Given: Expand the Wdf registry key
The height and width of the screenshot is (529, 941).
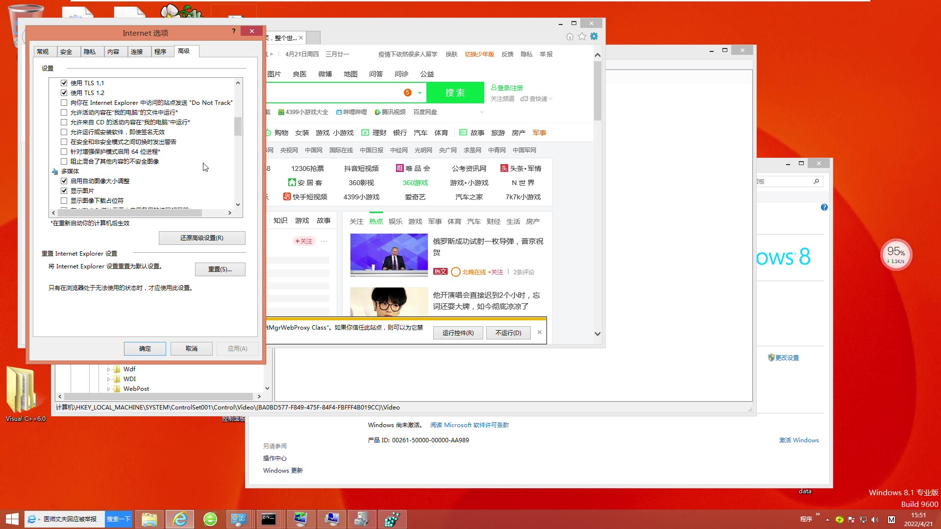Looking at the screenshot, I should (x=108, y=369).
